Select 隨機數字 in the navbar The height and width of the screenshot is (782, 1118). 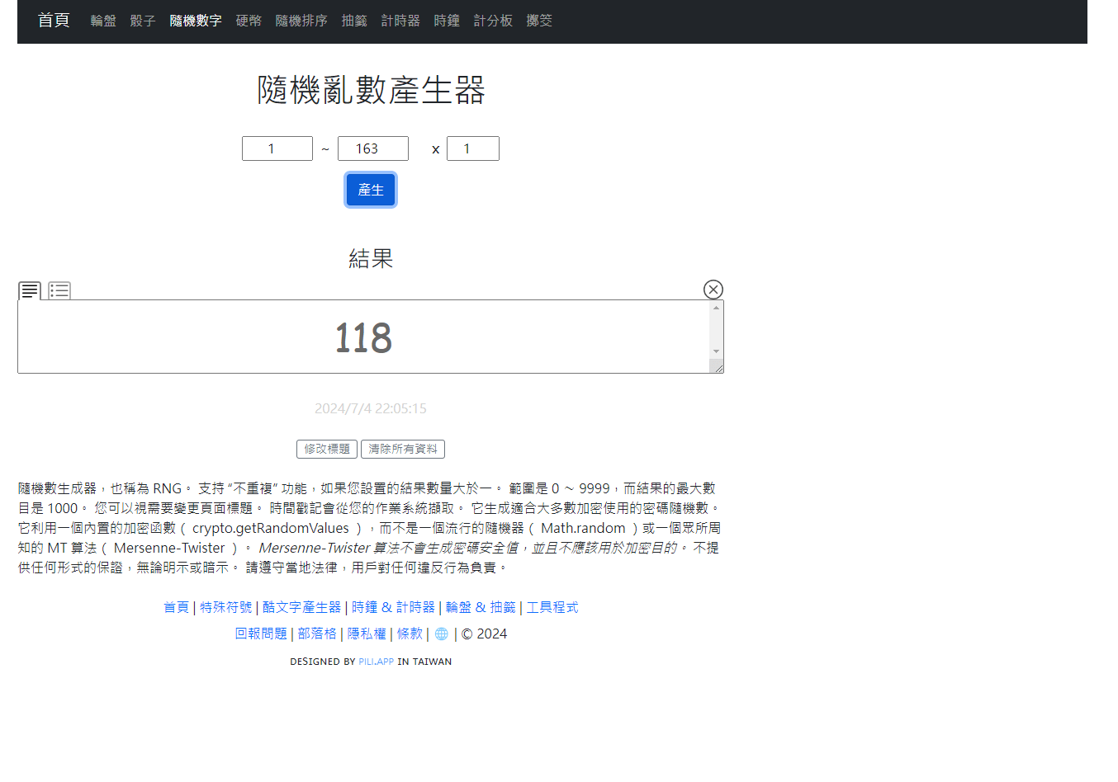coord(196,21)
